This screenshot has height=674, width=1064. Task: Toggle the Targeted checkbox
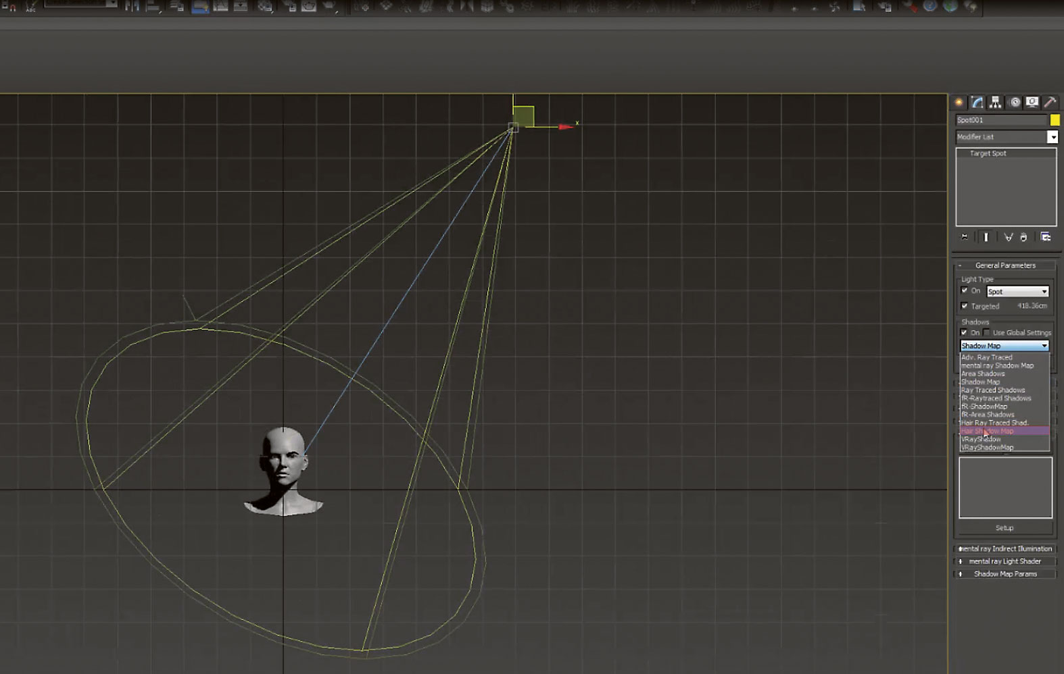pyautogui.click(x=965, y=306)
